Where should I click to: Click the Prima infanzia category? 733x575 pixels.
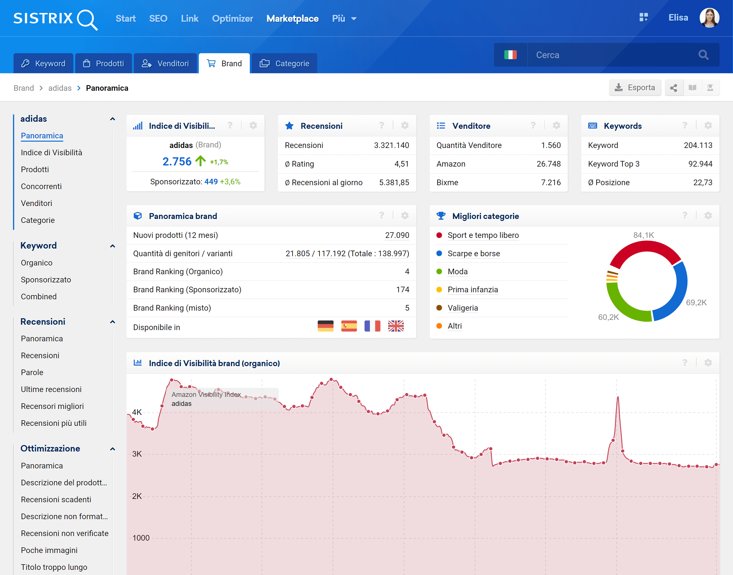(473, 289)
